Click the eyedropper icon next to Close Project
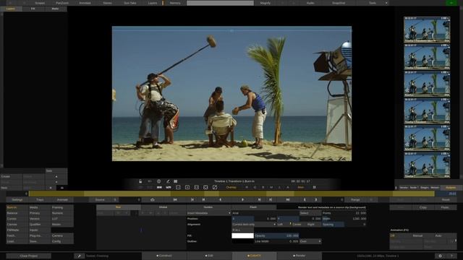The width and height of the screenshot is (463, 260). point(79,256)
